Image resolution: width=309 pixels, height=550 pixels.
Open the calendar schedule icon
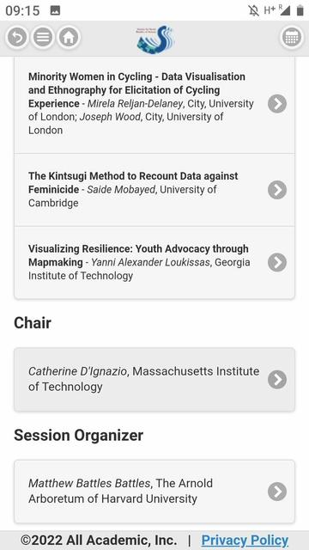pyautogui.click(x=292, y=37)
